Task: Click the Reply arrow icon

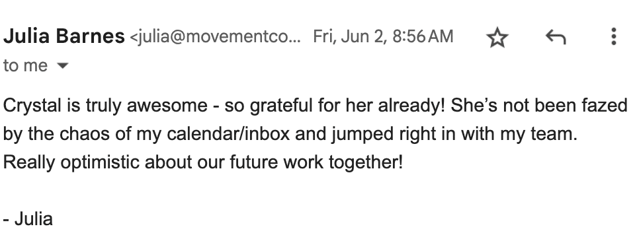Action: tap(556, 37)
